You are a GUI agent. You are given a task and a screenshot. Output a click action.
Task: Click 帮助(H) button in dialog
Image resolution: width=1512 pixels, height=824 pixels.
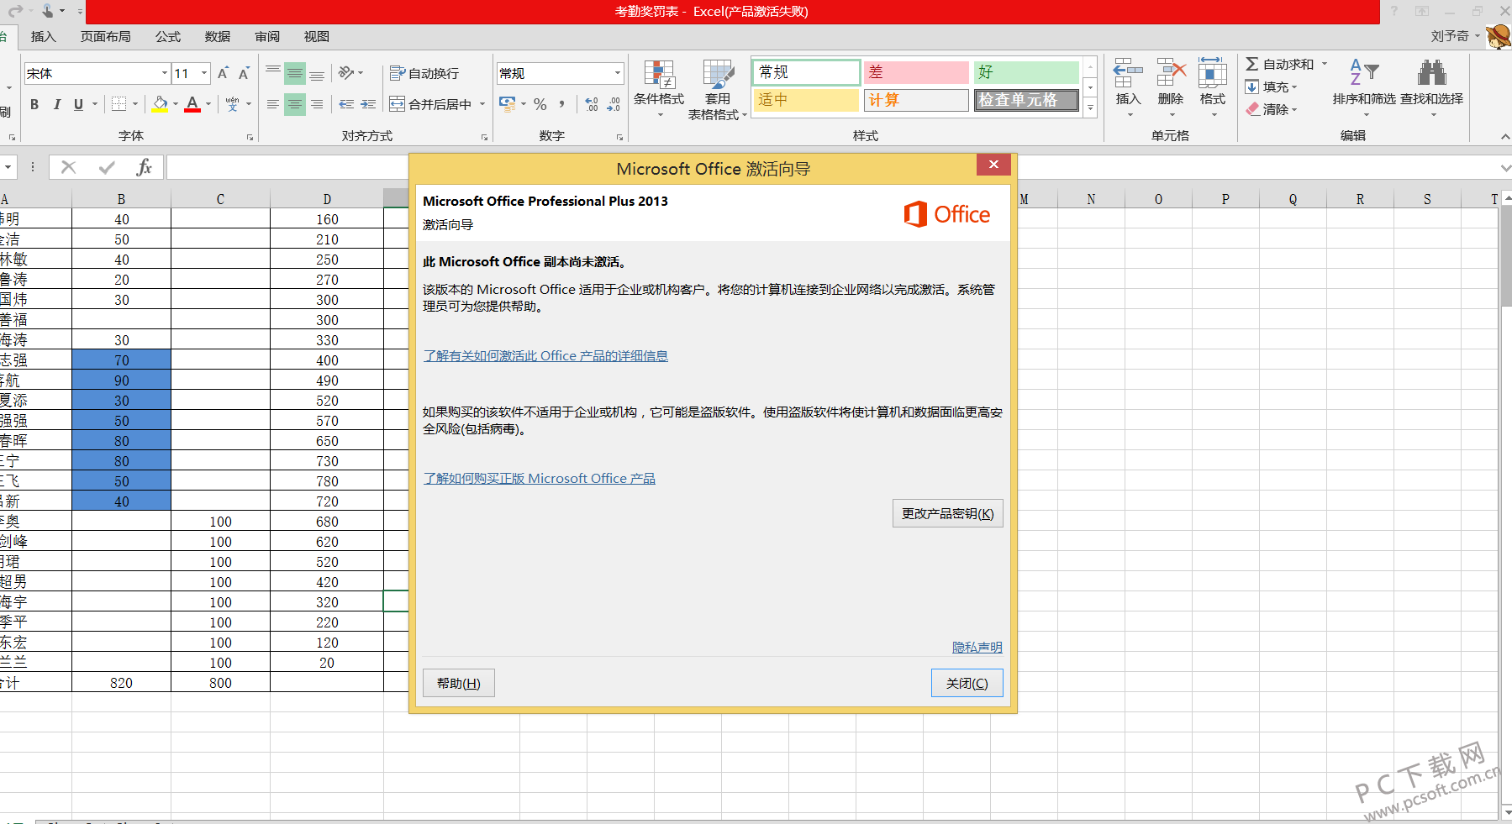(459, 684)
